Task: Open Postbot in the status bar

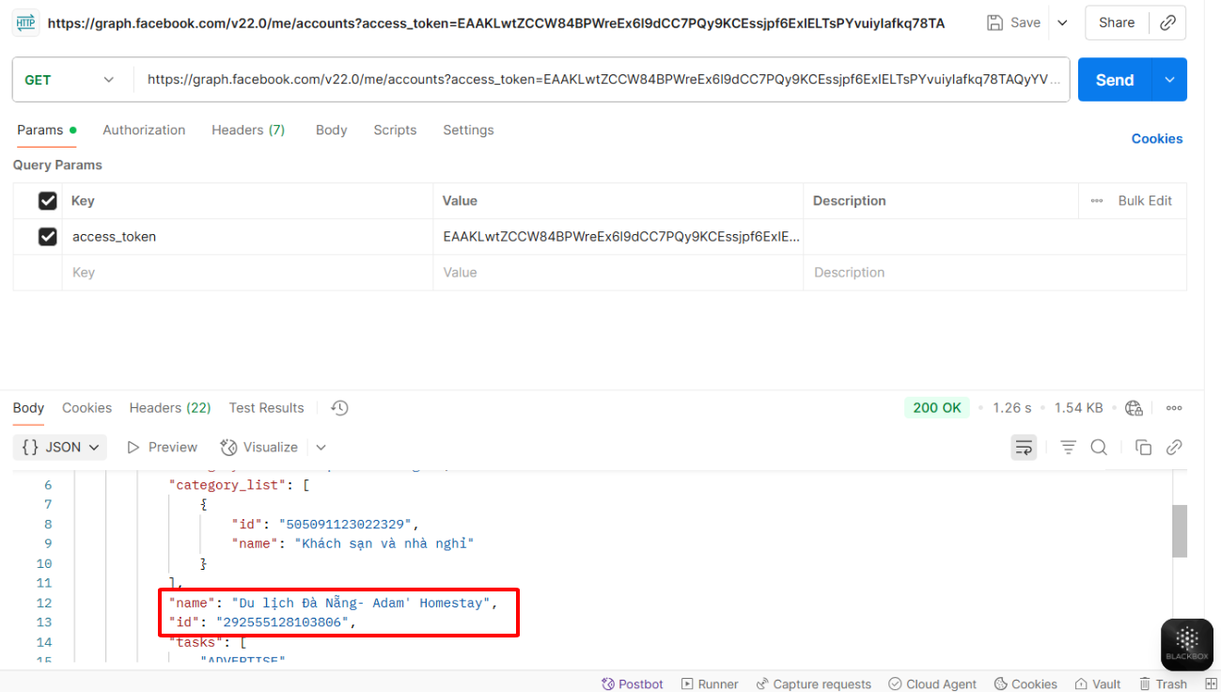Action: click(x=634, y=684)
